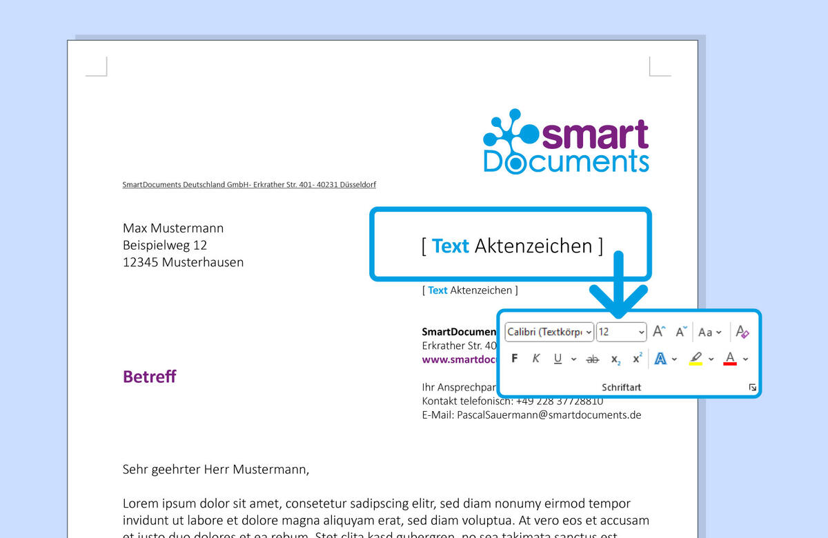The image size is (828, 538).
Task: Click the purple Betreff heading
Action: click(150, 377)
